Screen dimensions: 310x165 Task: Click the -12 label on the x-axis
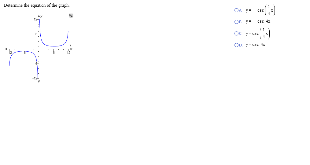[x=9, y=53]
